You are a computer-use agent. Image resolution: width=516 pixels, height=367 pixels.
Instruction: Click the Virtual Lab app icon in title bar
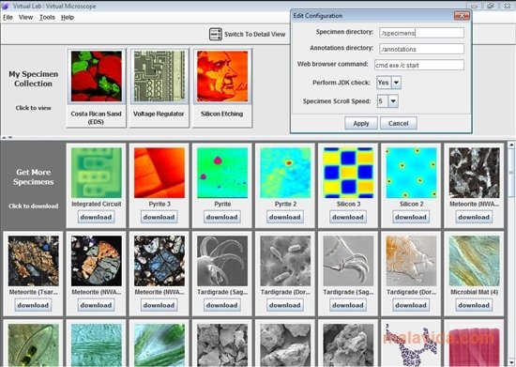point(5,6)
